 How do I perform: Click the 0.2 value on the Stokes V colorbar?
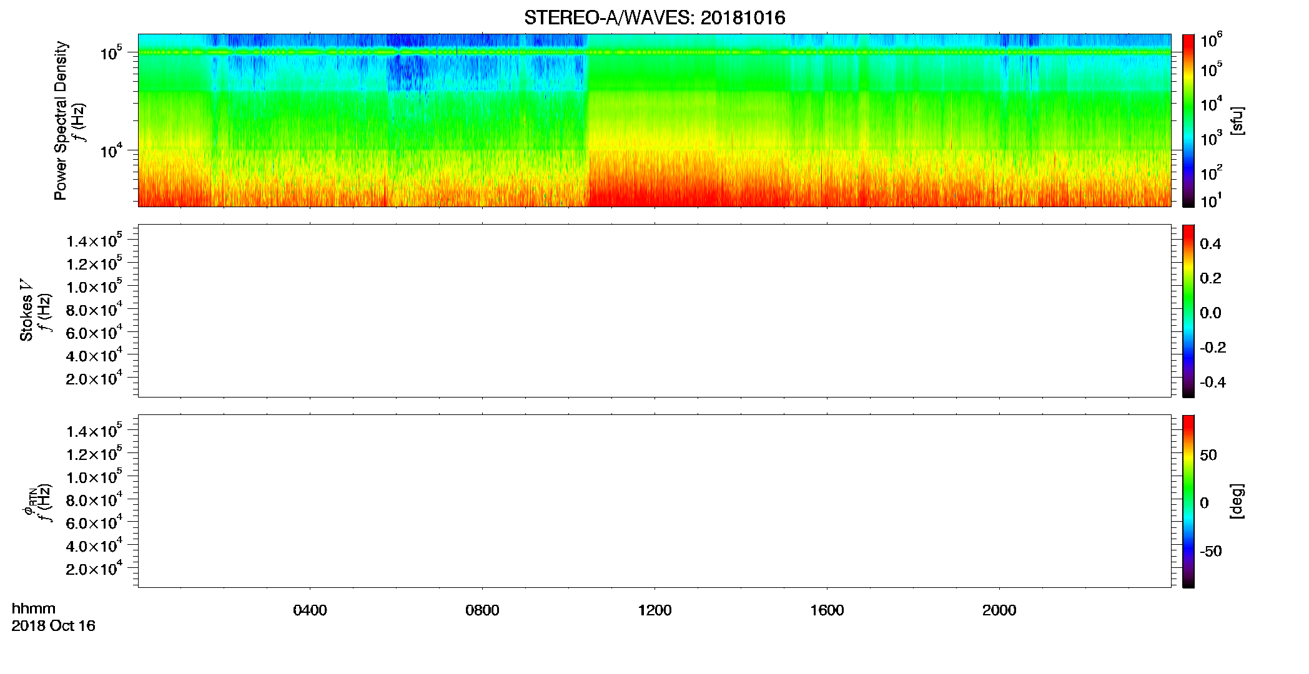[x=1210, y=278]
